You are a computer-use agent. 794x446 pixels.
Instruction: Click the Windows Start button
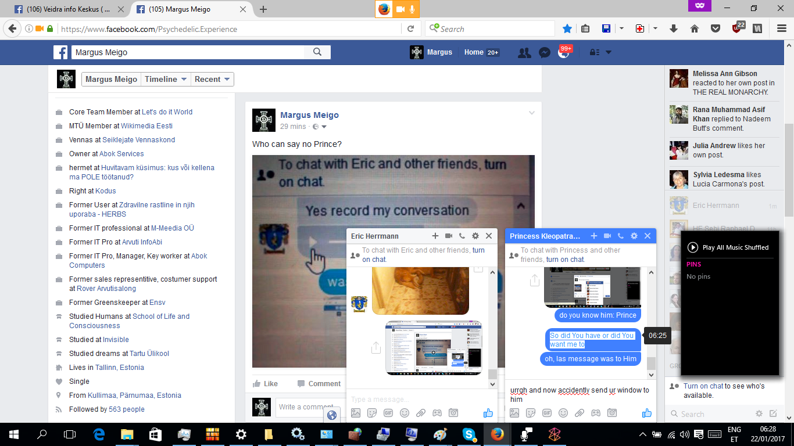(14, 434)
